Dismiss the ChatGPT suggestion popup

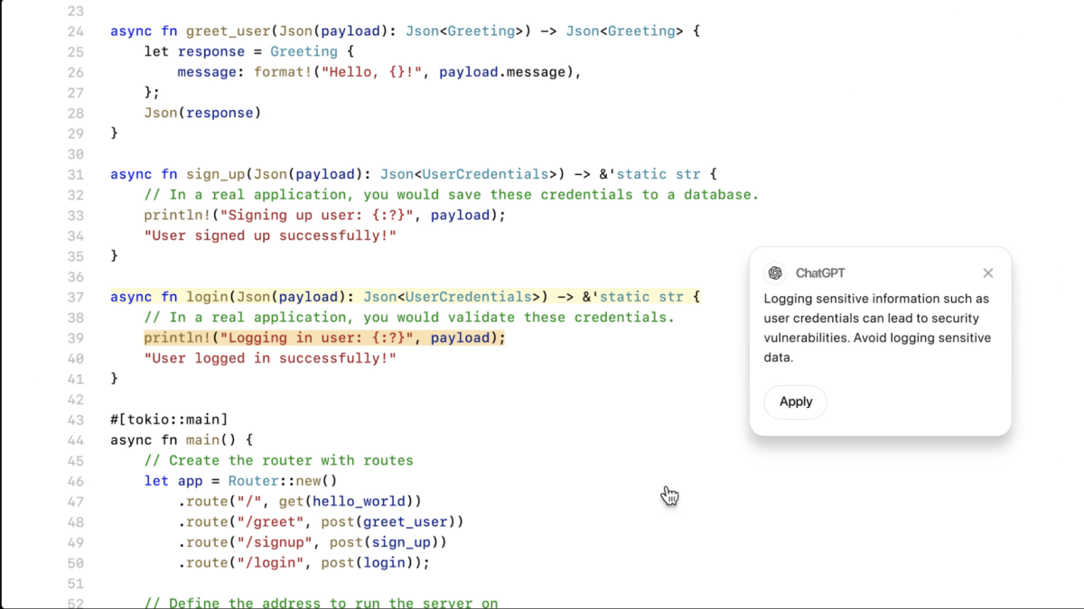coord(987,272)
